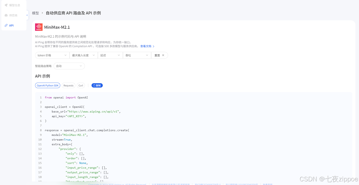Screen dimensions: 359x185
Task: Select the OpenAI Python SDK tab
Action: [x=48, y=85]
